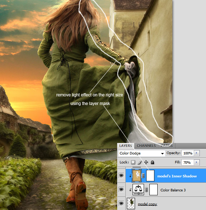The image size is (206, 210).
Task: Toggle lock transparent pixels icon
Action: pyautogui.click(x=133, y=162)
